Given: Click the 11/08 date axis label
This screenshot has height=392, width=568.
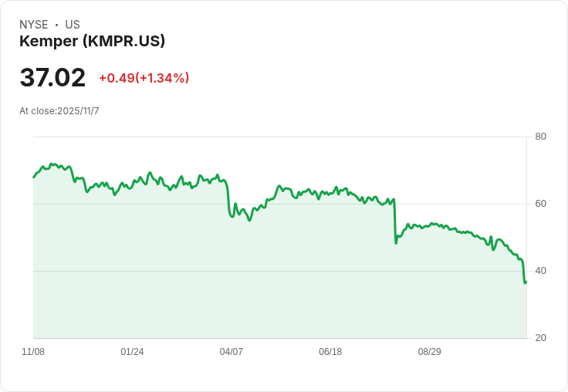Looking at the screenshot, I should 33,352.
